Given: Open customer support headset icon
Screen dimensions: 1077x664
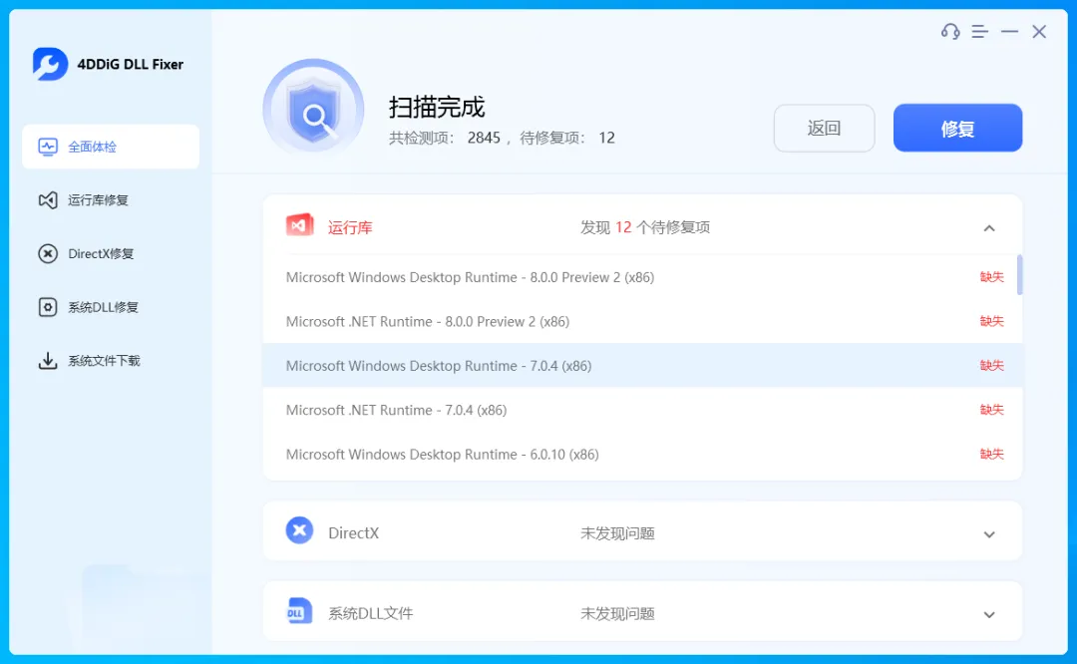Looking at the screenshot, I should (950, 32).
